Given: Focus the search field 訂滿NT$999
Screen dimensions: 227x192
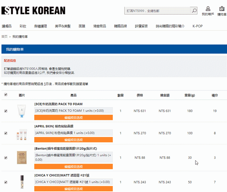Looking at the screenshot, I should click(157, 11).
